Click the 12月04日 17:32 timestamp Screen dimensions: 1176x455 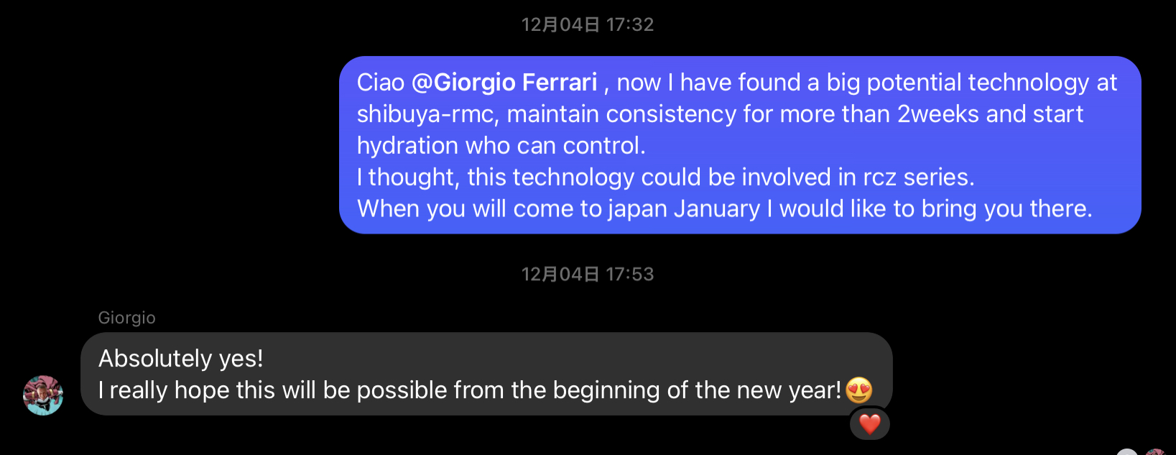tap(588, 24)
